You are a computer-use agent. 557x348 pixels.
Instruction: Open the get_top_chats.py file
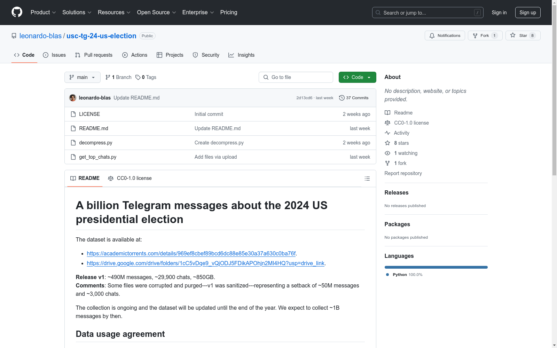click(x=98, y=157)
